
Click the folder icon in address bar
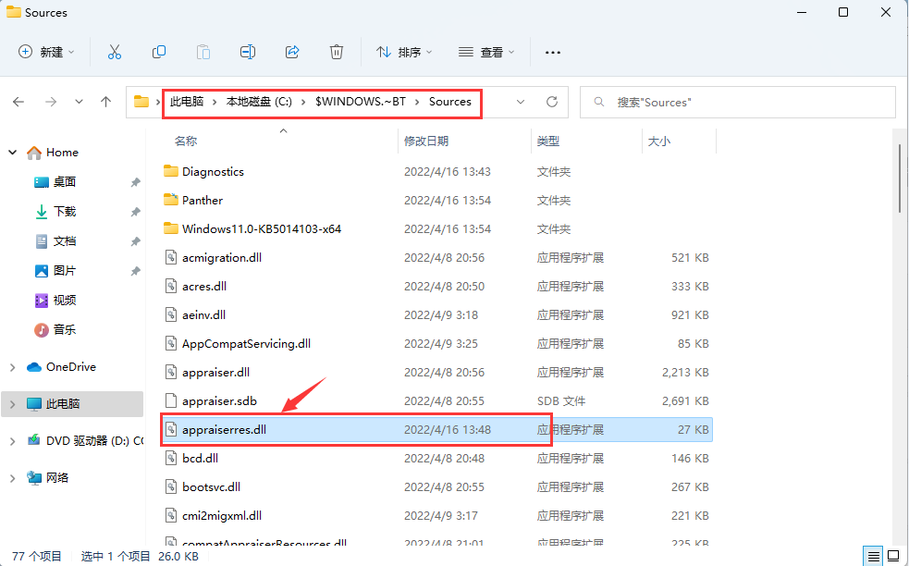point(141,102)
